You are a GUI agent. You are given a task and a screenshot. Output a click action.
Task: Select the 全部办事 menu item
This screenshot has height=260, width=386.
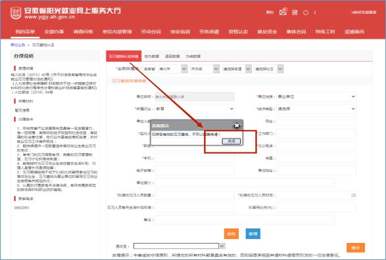pos(54,32)
